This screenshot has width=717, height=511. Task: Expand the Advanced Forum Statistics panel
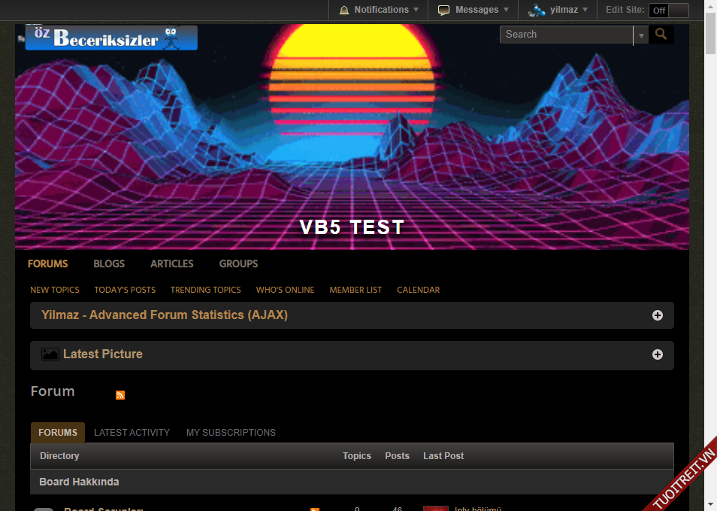[x=658, y=315]
